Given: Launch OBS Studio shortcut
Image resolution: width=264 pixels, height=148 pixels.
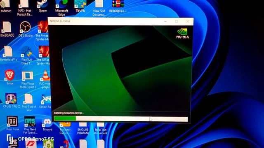Looking at the screenshot, I should 25,29.
